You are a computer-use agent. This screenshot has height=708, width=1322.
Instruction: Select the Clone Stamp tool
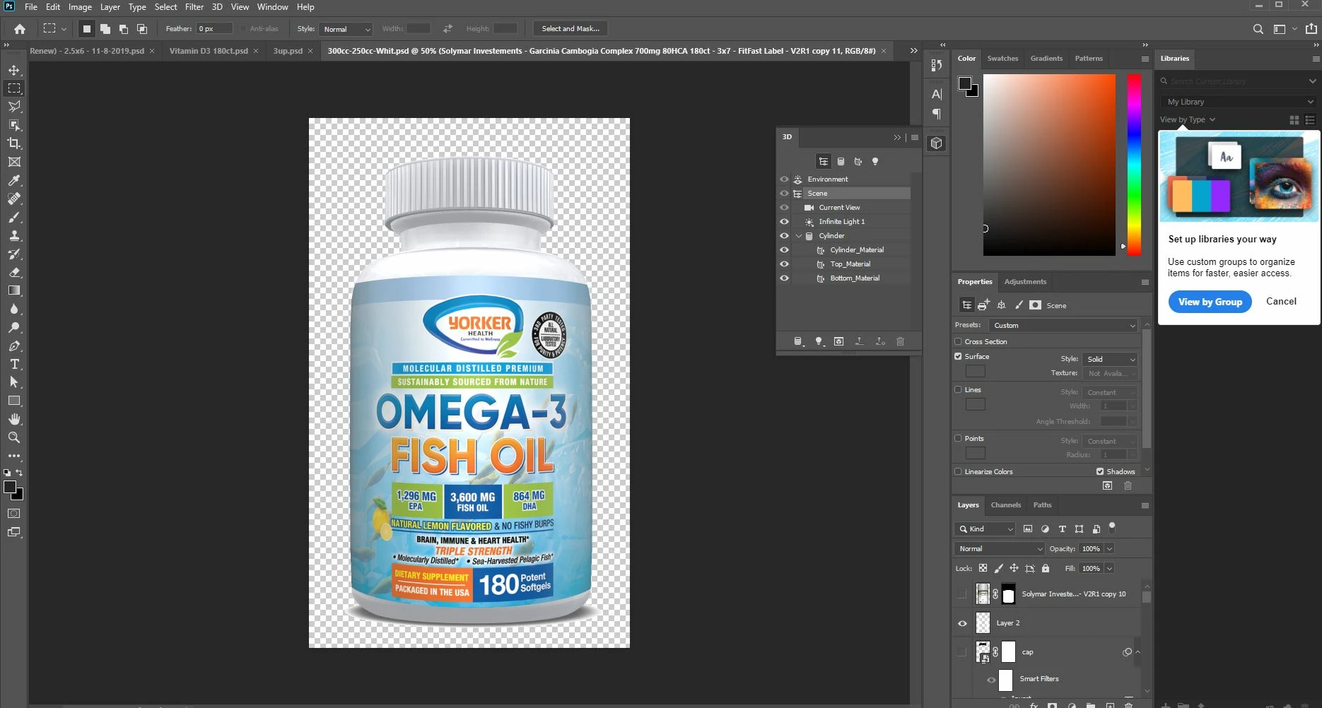point(14,235)
